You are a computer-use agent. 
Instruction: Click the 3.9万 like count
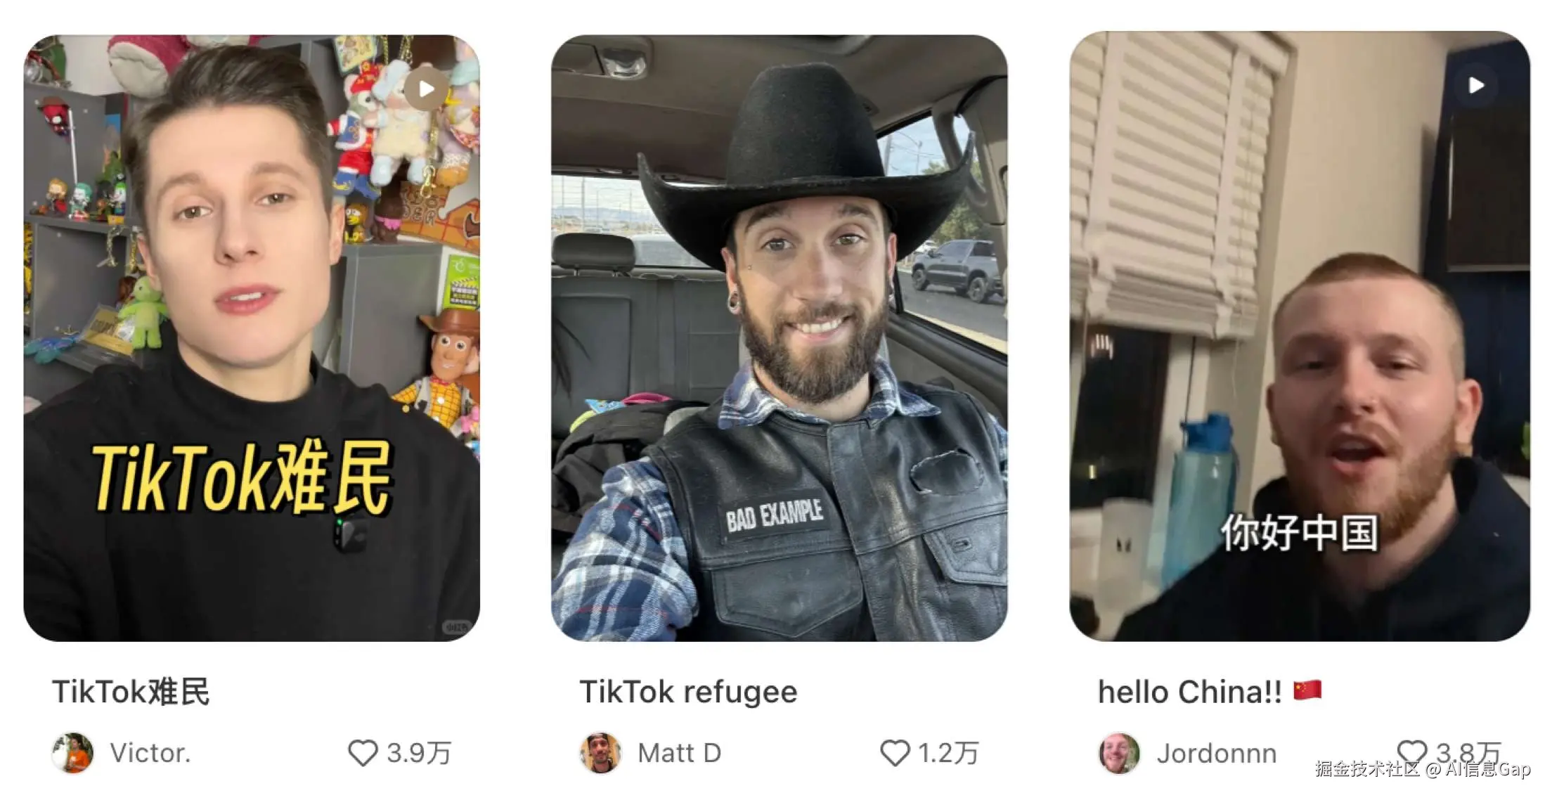coord(419,753)
